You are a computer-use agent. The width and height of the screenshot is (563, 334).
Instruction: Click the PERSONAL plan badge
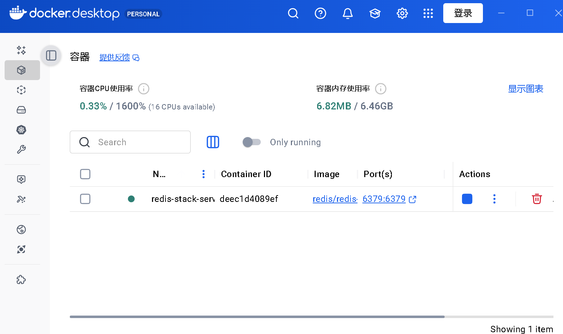[x=143, y=14]
